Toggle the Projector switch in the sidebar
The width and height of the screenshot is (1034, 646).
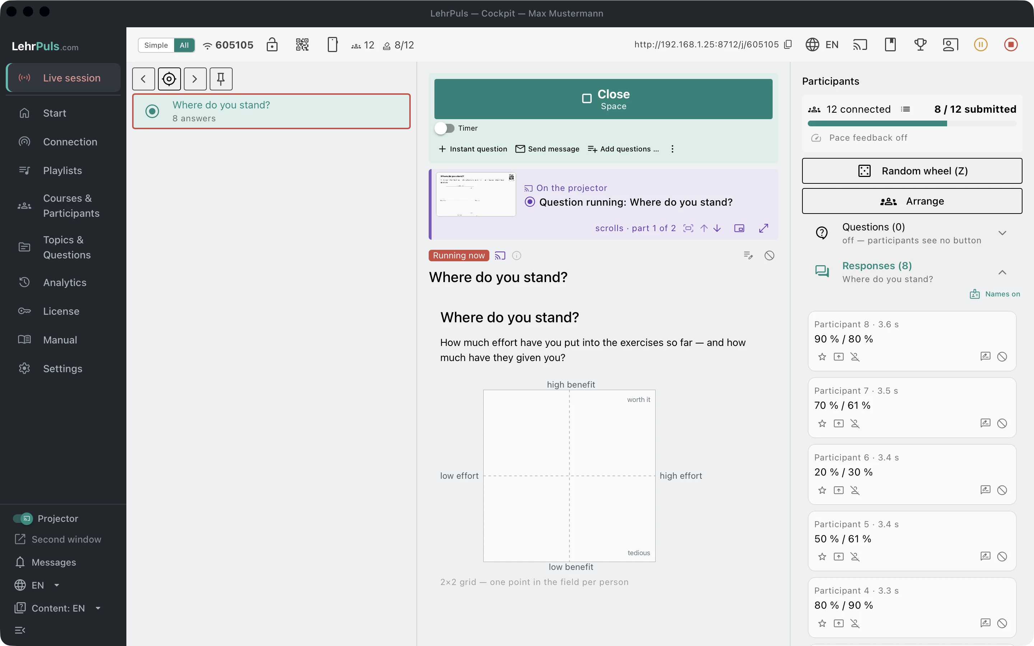point(23,518)
